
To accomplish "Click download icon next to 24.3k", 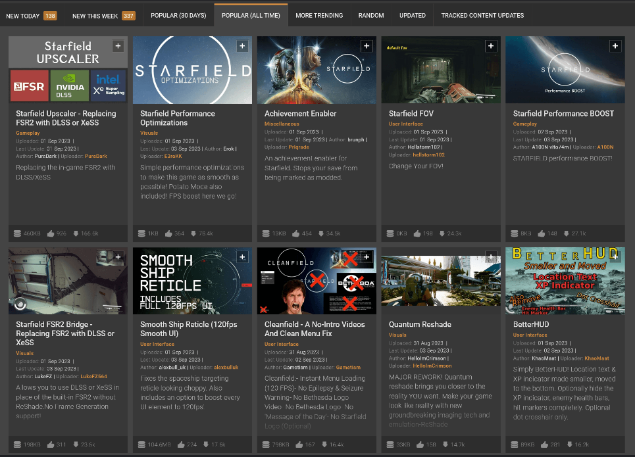I will (442, 233).
